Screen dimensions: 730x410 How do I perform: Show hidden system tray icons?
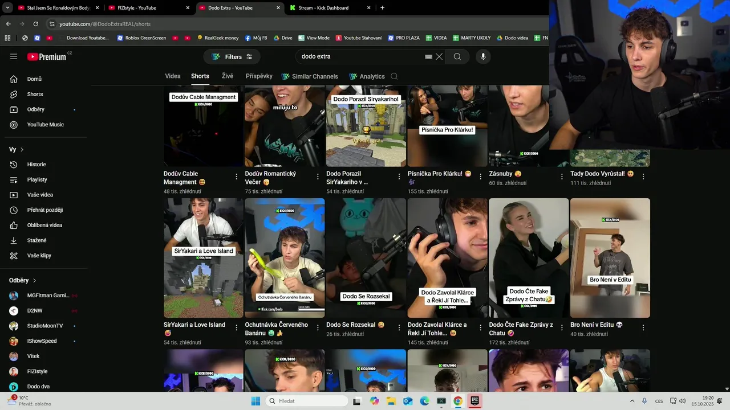[632, 401]
